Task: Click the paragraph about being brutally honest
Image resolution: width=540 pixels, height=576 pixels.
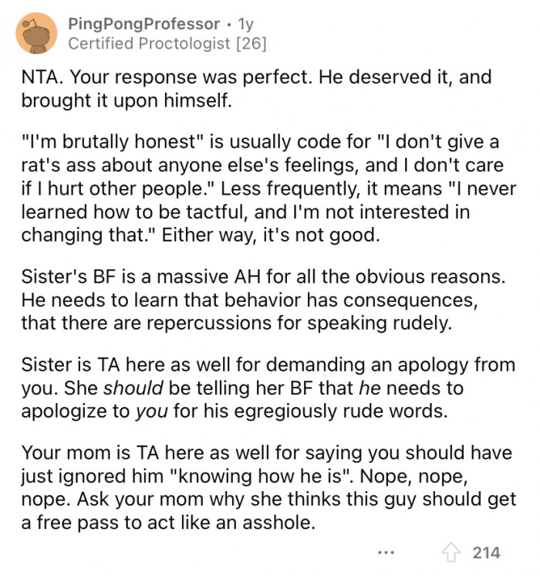Action: click(x=268, y=188)
